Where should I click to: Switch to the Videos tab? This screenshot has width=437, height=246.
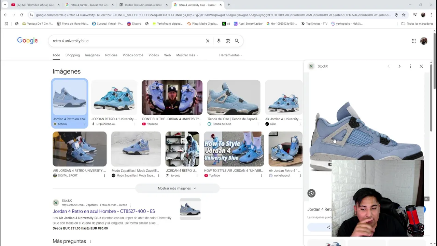154,55
